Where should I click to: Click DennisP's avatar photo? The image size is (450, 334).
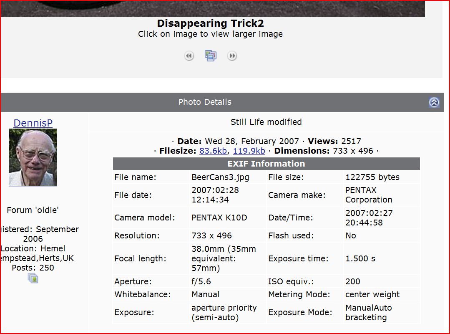click(x=33, y=157)
